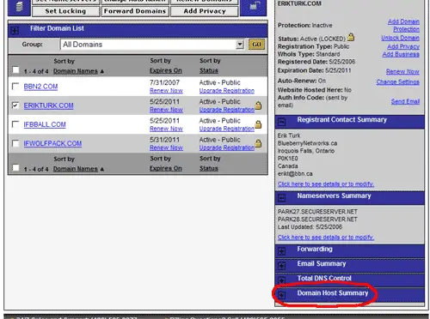Click Upgrade Registration for IFBBALL.COM
430x319 pixels.
[x=227, y=129]
